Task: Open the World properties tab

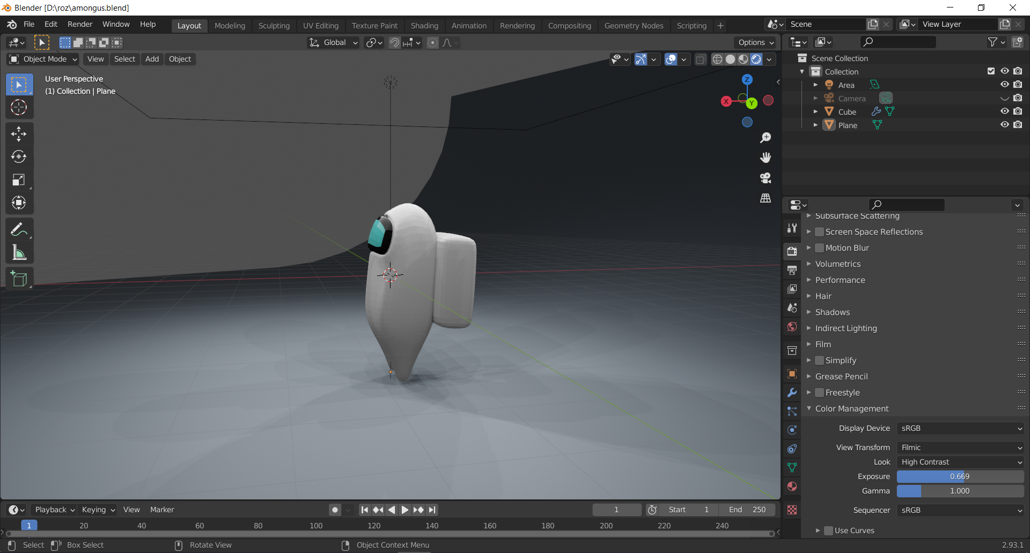Action: (x=792, y=326)
